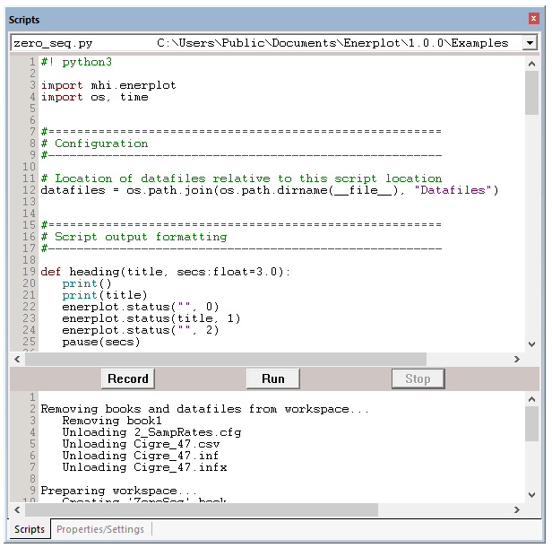Click code editor scroll up arrow
The height and width of the screenshot is (548, 552).
click(531, 62)
